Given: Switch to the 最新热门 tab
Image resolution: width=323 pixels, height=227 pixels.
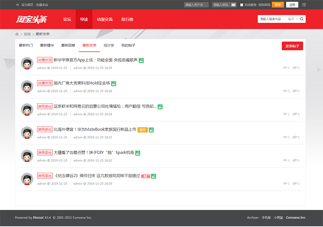Looking at the screenshot, I should click(25, 45).
